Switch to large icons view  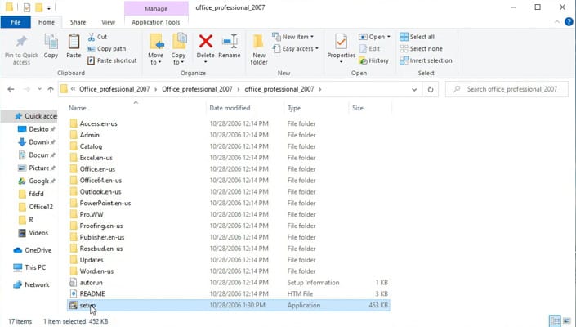click(x=567, y=320)
